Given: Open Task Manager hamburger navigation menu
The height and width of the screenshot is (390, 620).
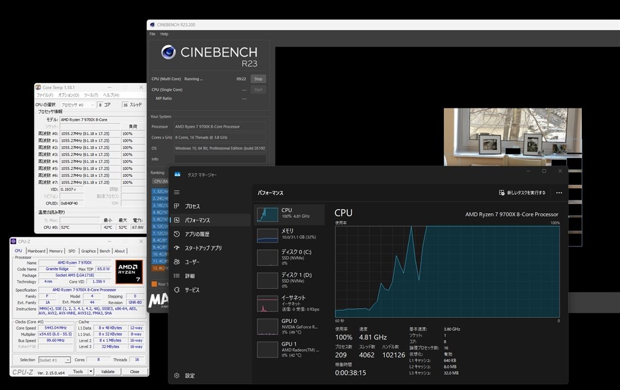Looking at the screenshot, I should pyautogui.click(x=177, y=192).
